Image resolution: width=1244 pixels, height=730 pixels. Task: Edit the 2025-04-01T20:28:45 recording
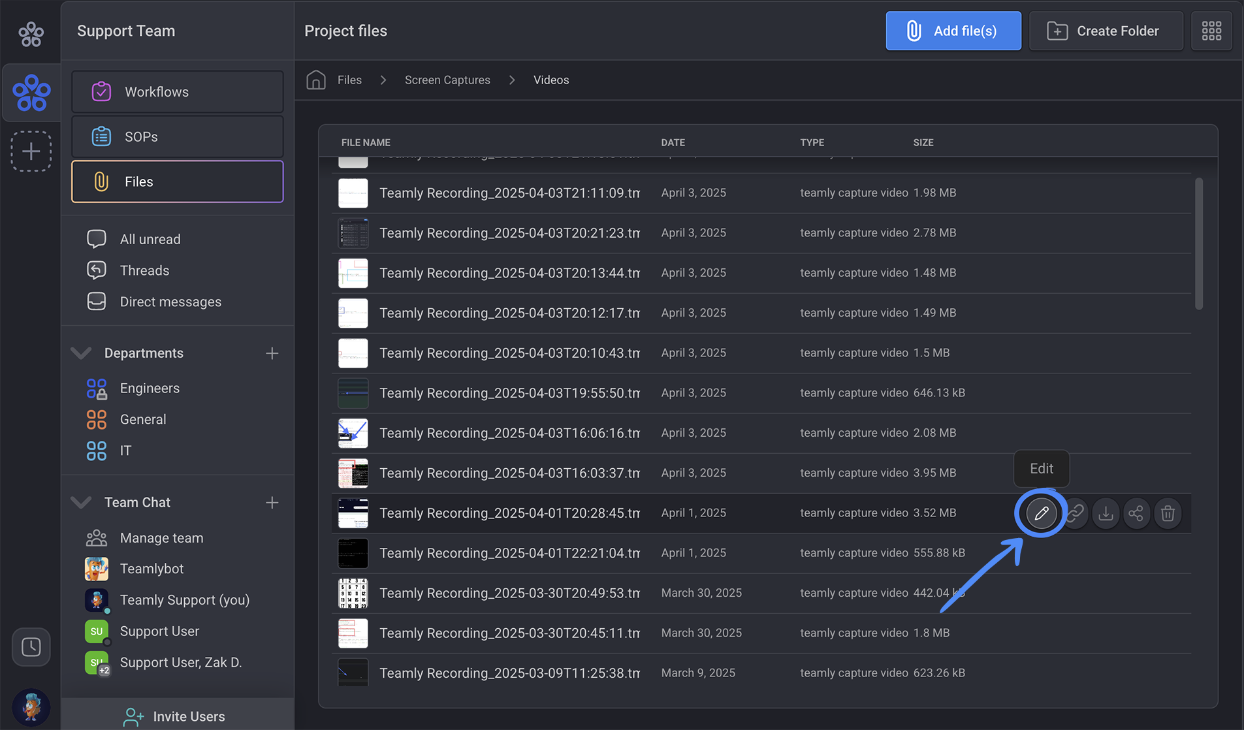point(1042,513)
